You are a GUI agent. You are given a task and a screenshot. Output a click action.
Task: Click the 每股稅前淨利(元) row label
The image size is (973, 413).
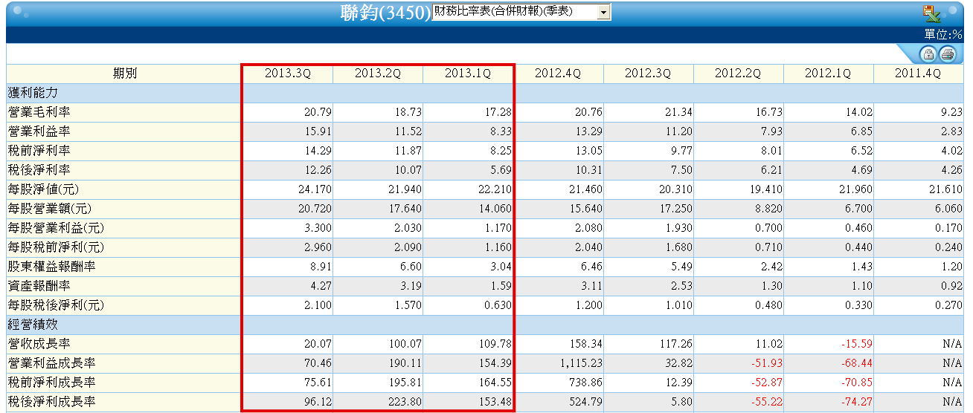(54, 247)
